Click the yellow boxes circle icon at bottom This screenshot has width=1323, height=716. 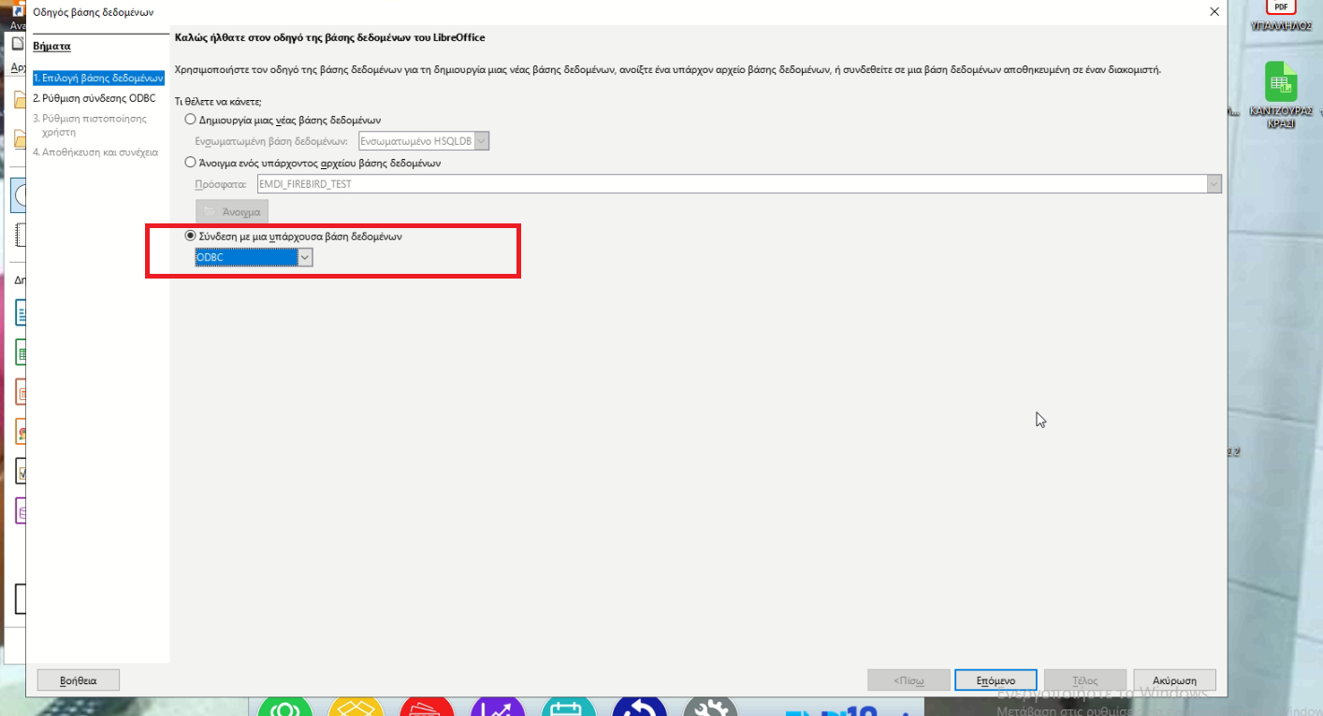[x=356, y=708]
